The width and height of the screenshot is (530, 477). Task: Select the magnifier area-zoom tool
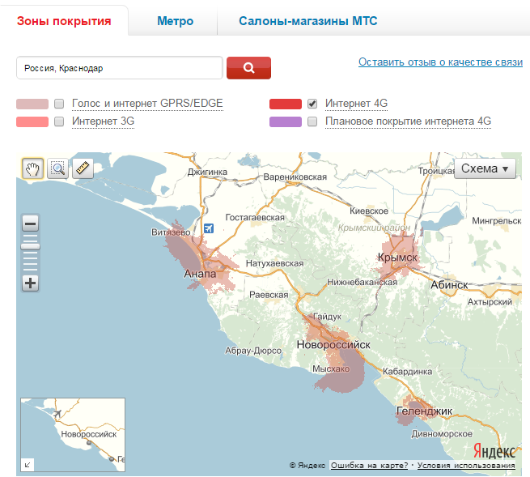tap(57, 168)
